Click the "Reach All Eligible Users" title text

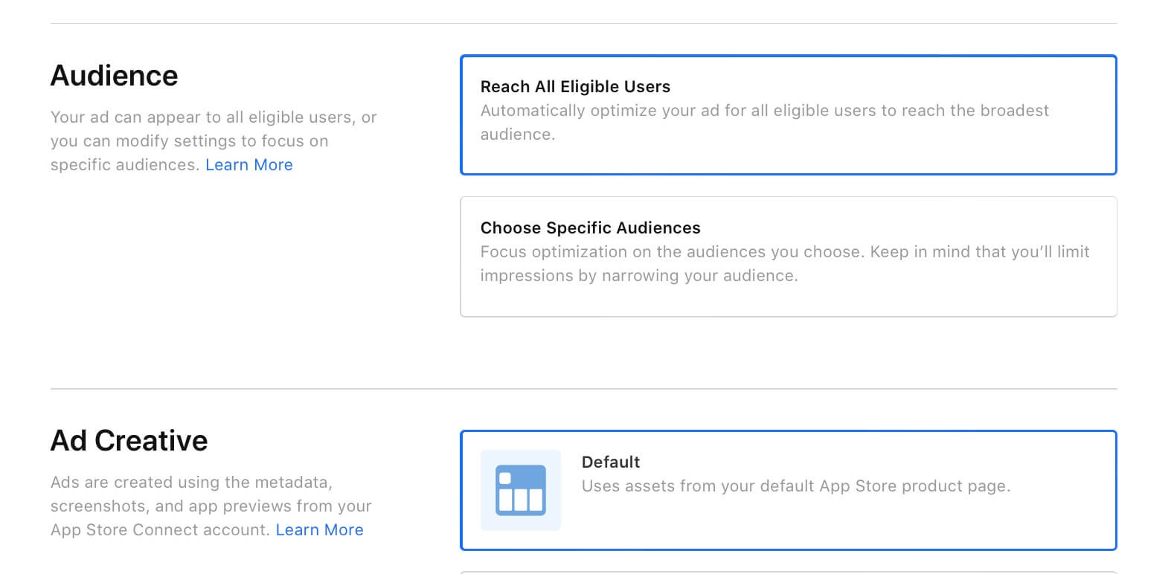click(x=575, y=87)
